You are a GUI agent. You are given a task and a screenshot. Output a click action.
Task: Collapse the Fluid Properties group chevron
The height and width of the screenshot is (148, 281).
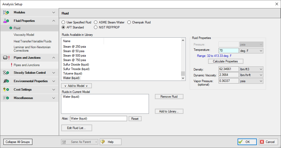[54, 21]
